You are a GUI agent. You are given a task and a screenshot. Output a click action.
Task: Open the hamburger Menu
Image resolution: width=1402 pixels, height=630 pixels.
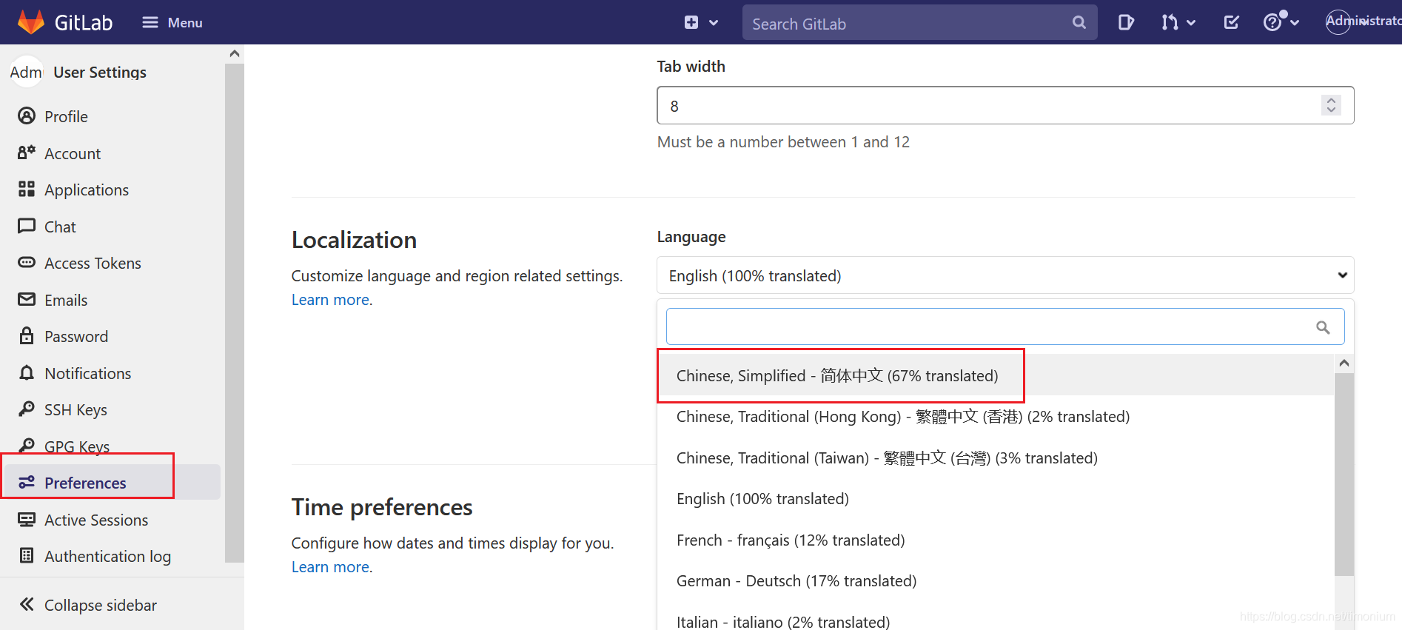(x=172, y=23)
